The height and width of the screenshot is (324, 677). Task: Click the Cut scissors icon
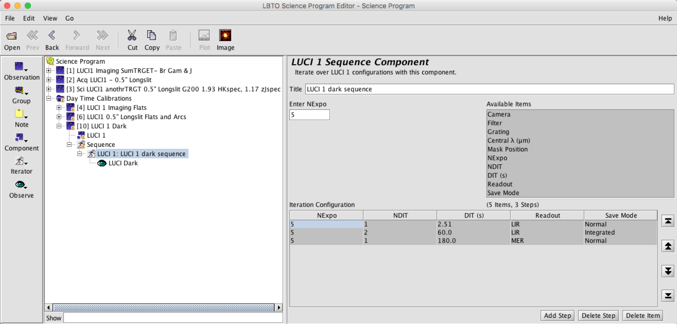pyautogui.click(x=132, y=35)
